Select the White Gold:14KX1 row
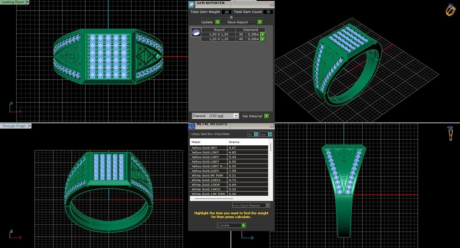The image size is (460, 248). click(229, 189)
